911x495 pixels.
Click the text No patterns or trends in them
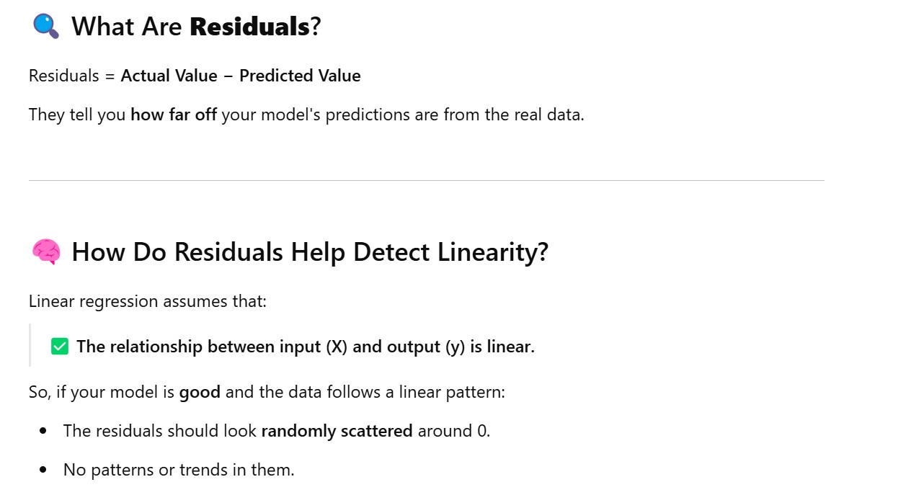coord(179,470)
